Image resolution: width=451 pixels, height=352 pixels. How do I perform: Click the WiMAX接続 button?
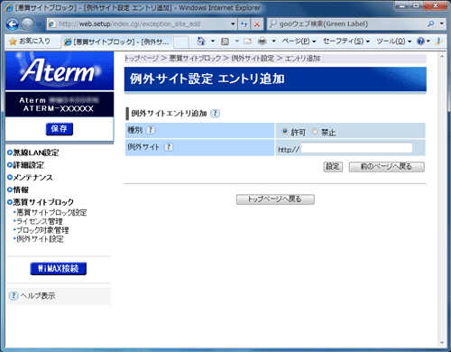tap(59, 268)
